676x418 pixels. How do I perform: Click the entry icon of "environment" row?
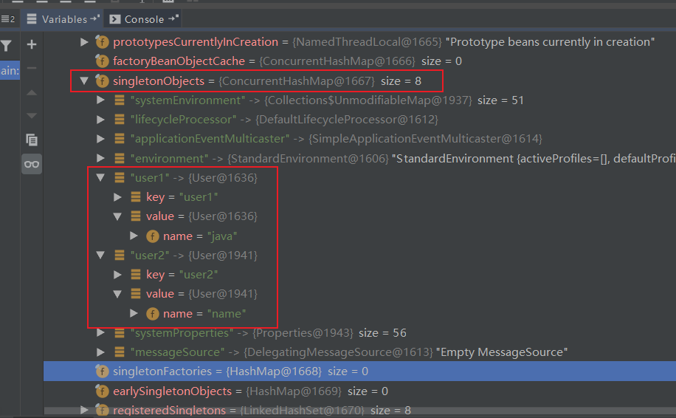point(120,158)
